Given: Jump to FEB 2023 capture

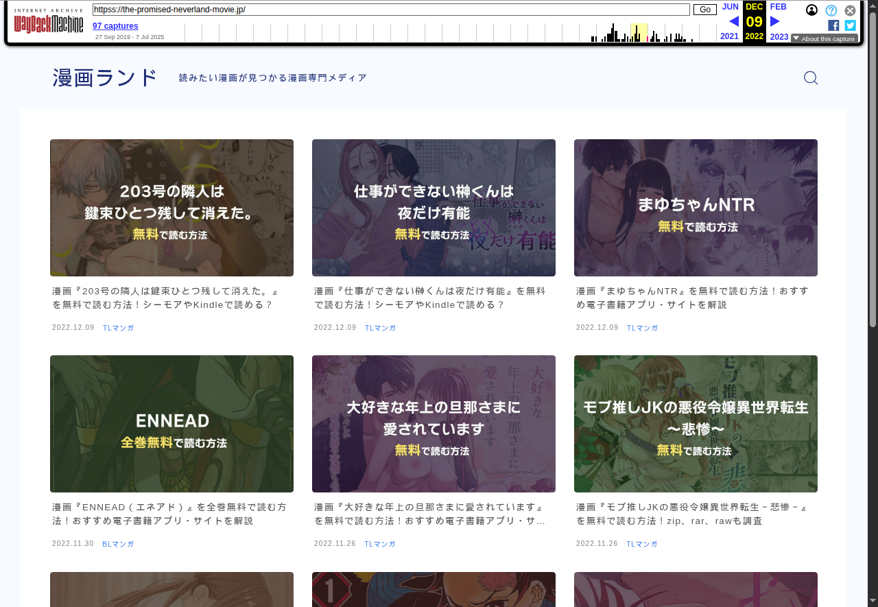Looking at the screenshot, I should coord(779,7).
